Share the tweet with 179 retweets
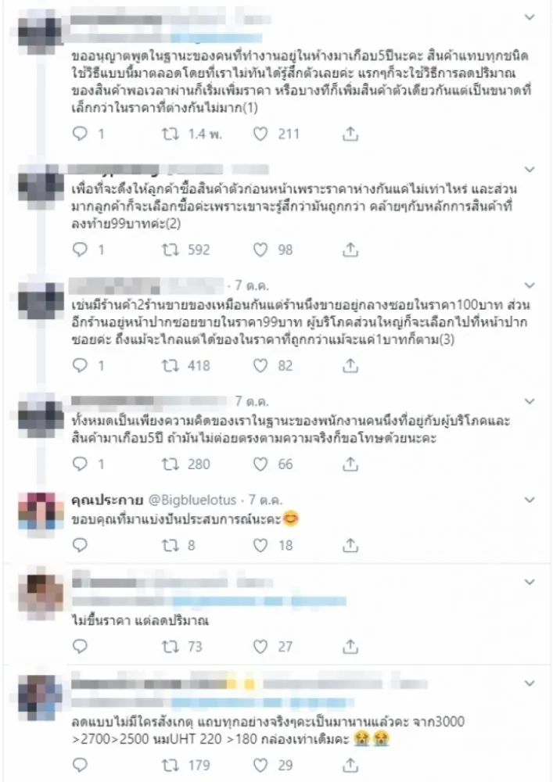The width and height of the screenshot is (553, 782). [350, 765]
